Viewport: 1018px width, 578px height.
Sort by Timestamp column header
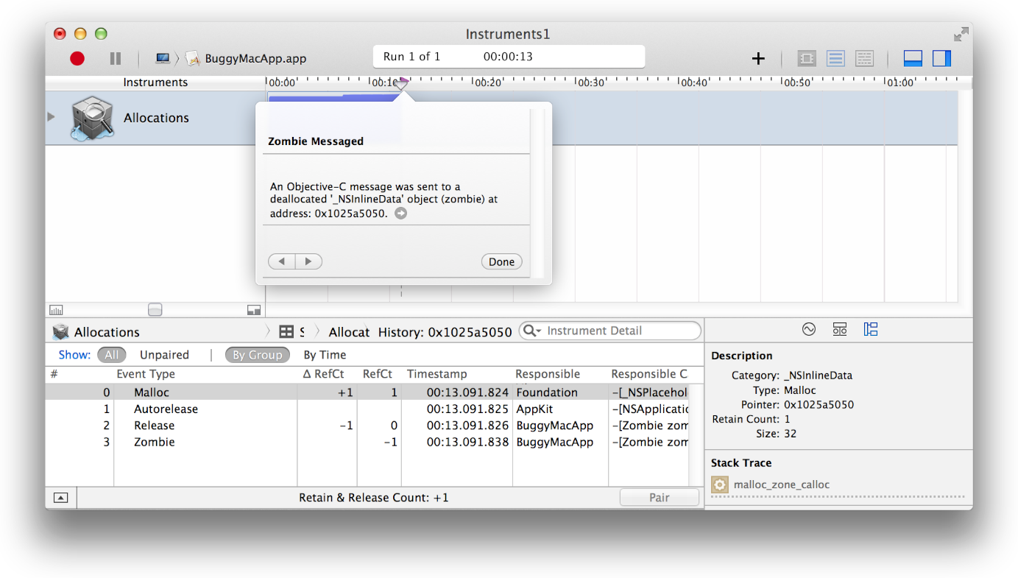click(457, 374)
